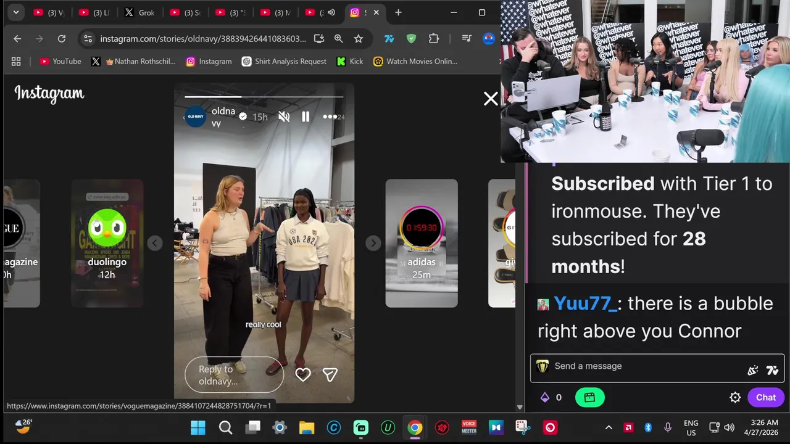Switch to the first YouTube tab
The image size is (790, 444).
[x=49, y=12]
